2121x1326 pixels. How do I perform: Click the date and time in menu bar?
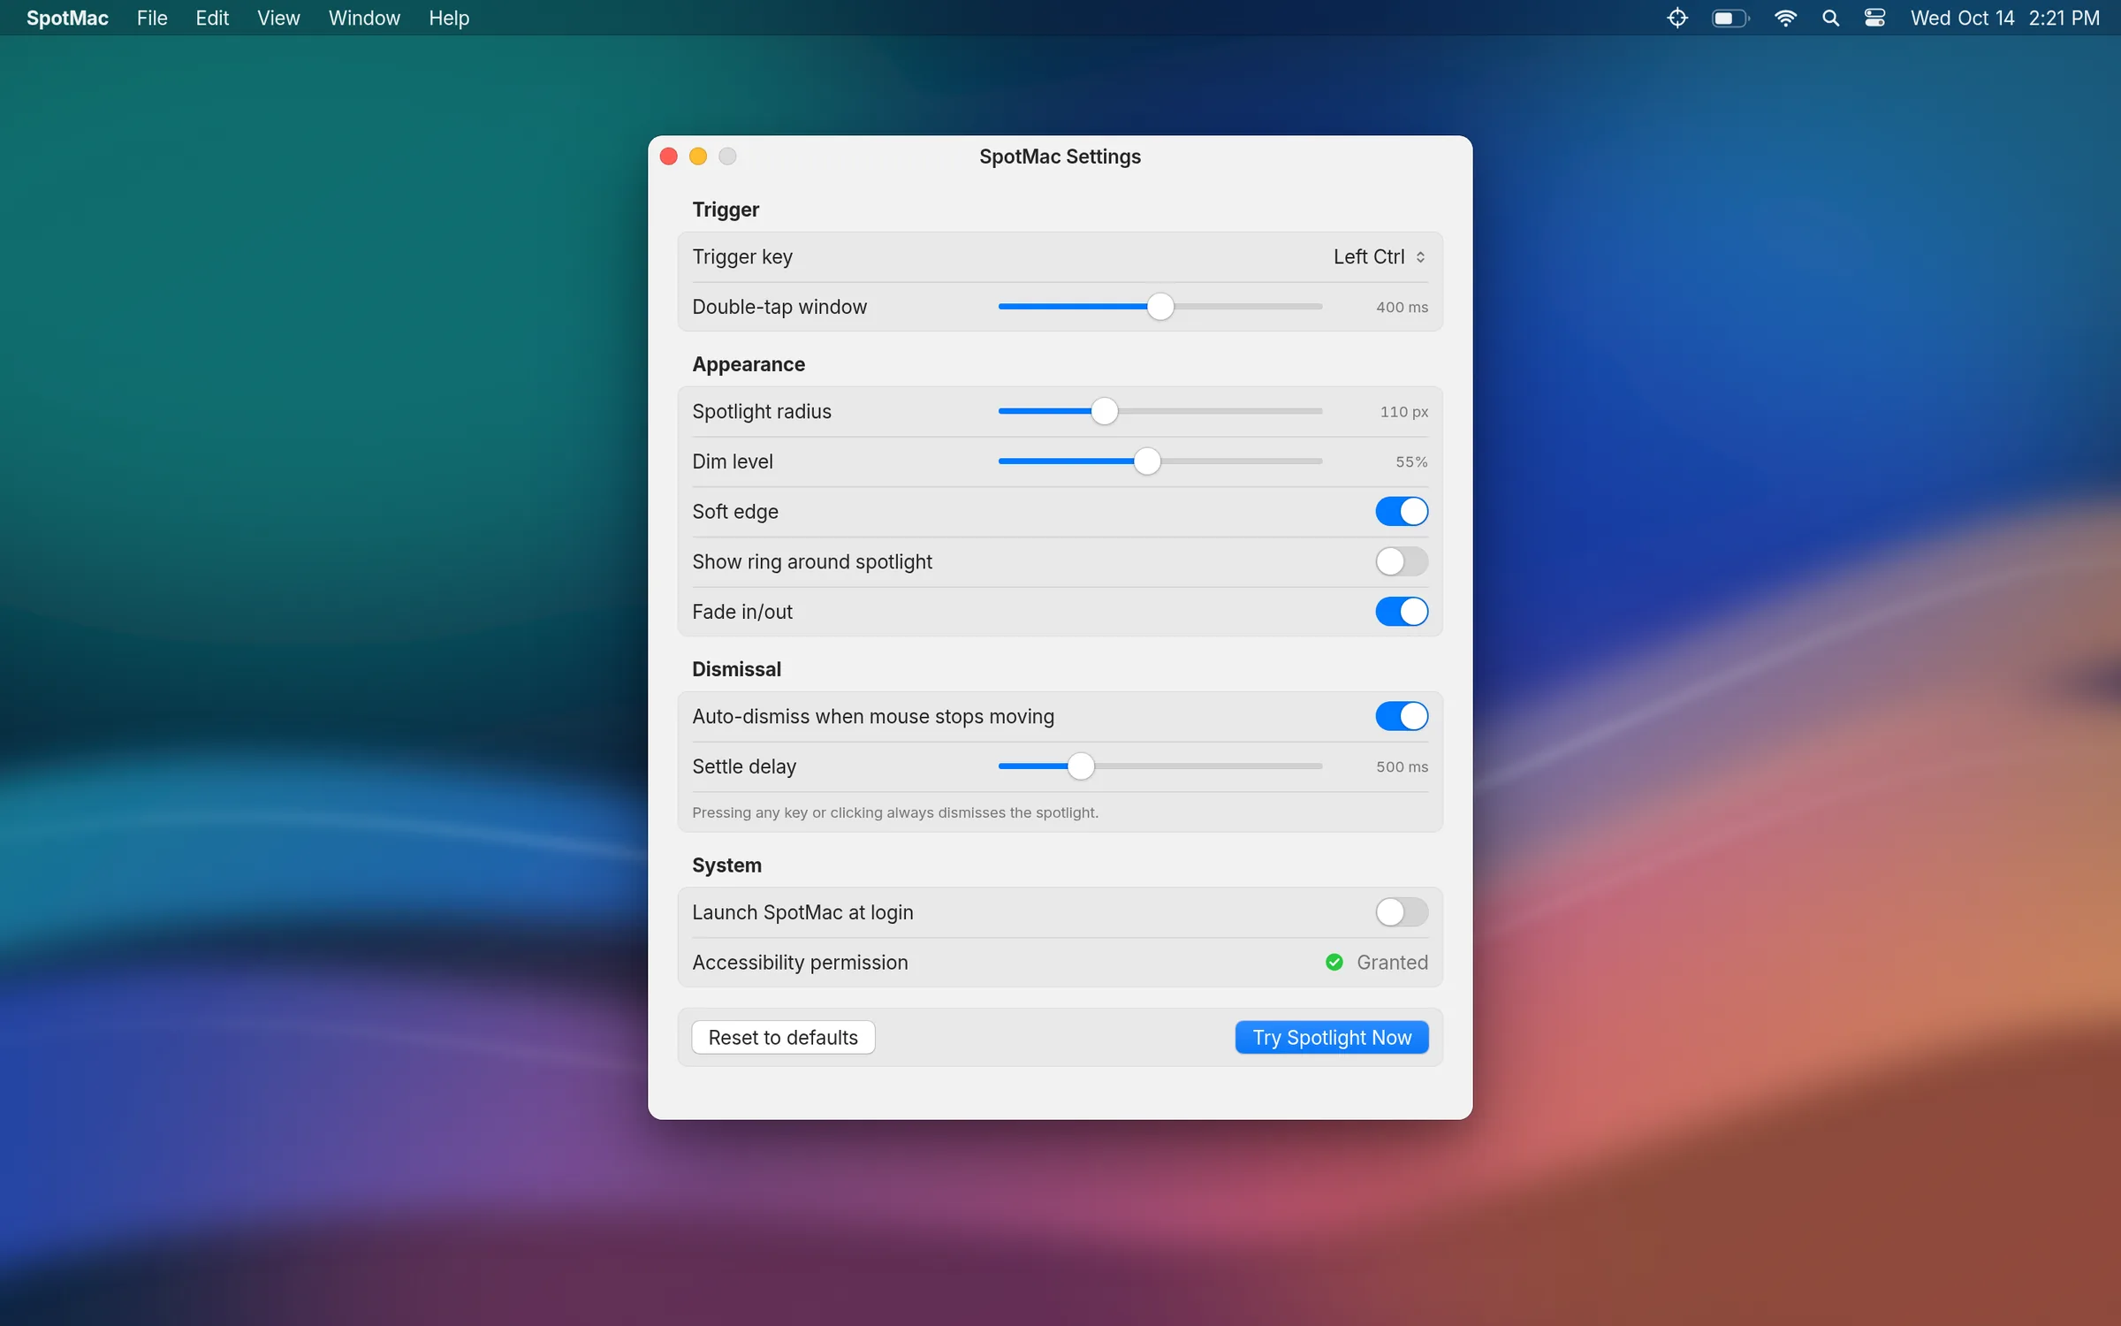coord(2004,18)
